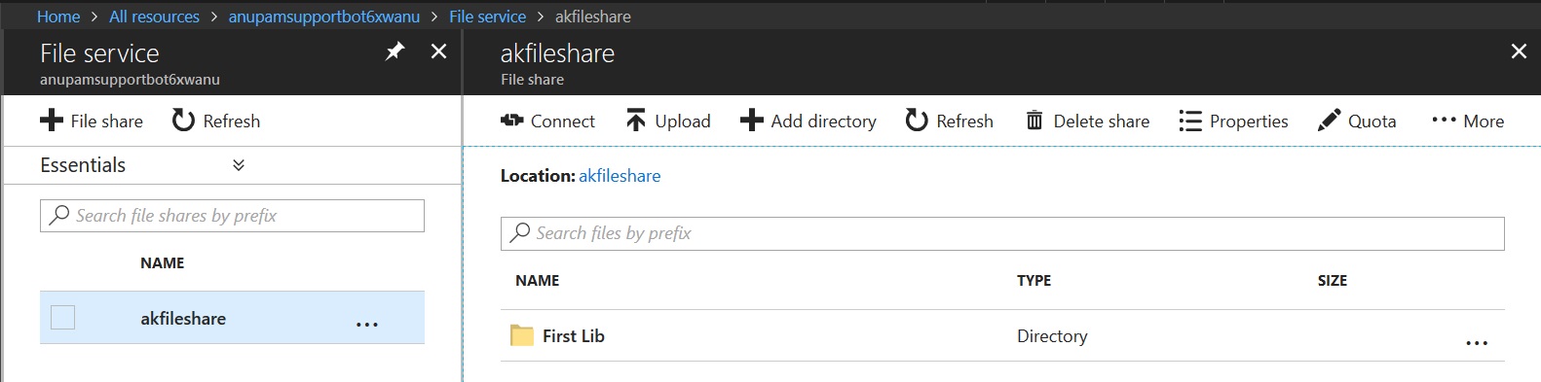Add a new File share
Screen dimensions: 1541x382
click(92, 121)
